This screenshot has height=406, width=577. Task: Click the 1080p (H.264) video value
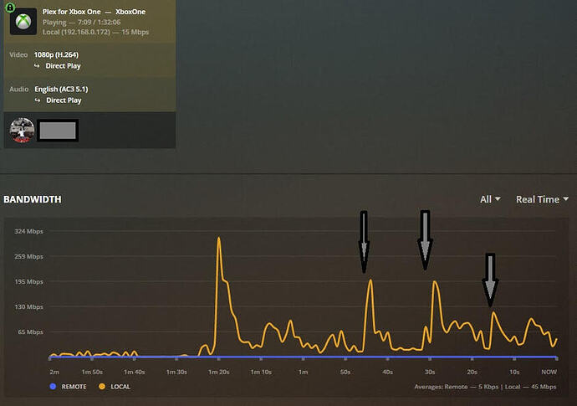point(56,54)
